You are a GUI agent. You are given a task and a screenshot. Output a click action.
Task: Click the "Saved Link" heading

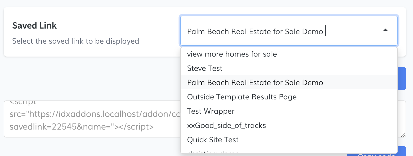coord(34,26)
